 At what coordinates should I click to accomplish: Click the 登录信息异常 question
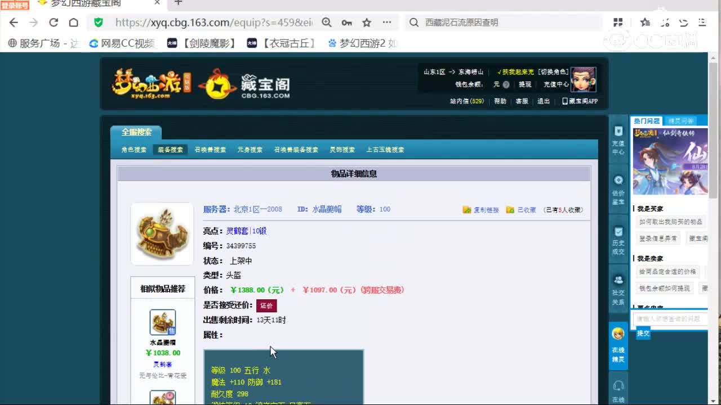tap(658, 238)
